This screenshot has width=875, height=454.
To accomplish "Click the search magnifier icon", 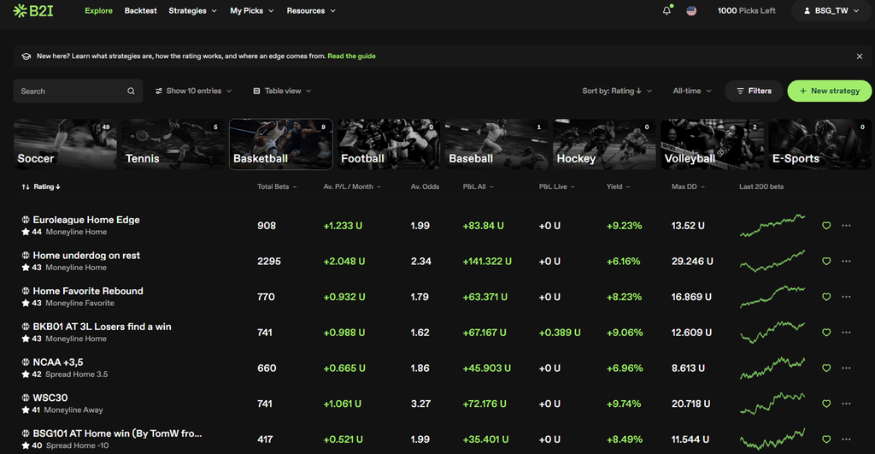I will tap(131, 91).
